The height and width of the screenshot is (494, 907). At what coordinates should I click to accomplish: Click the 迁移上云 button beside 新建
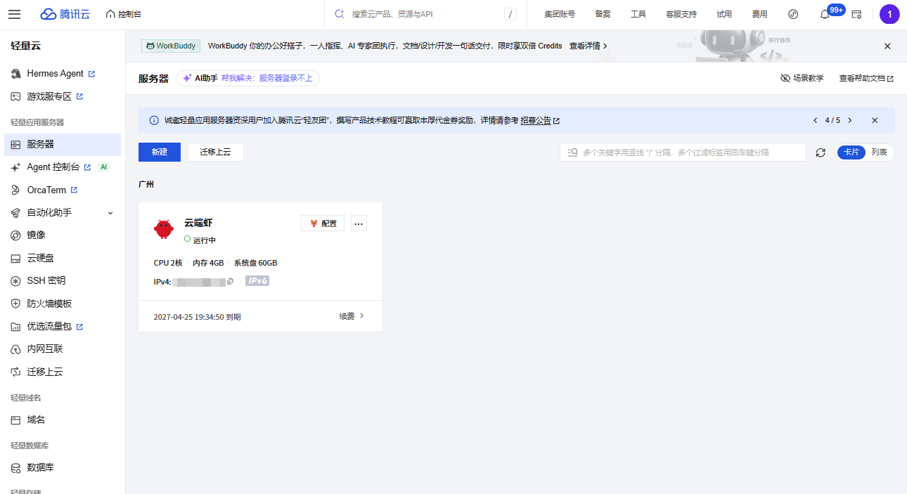pos(215,152)
